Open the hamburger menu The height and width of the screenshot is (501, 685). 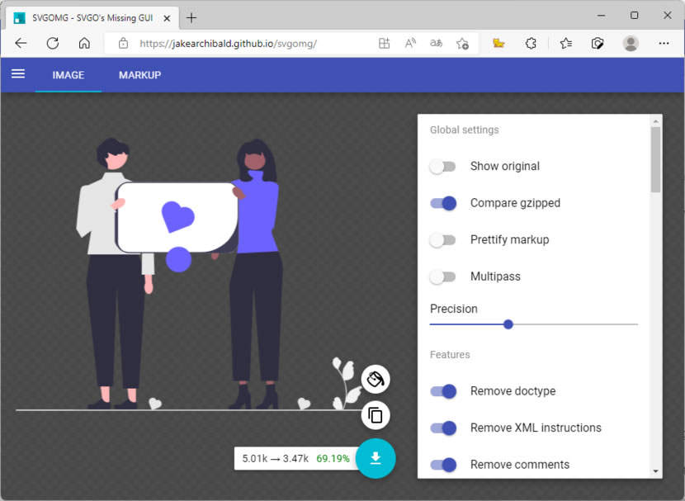click(x=18, y=74)
